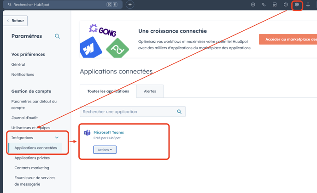This screenshot has height=193, width=317.
Task: Click magnifier icon in application search field
Action: click(x=179, y=112)
